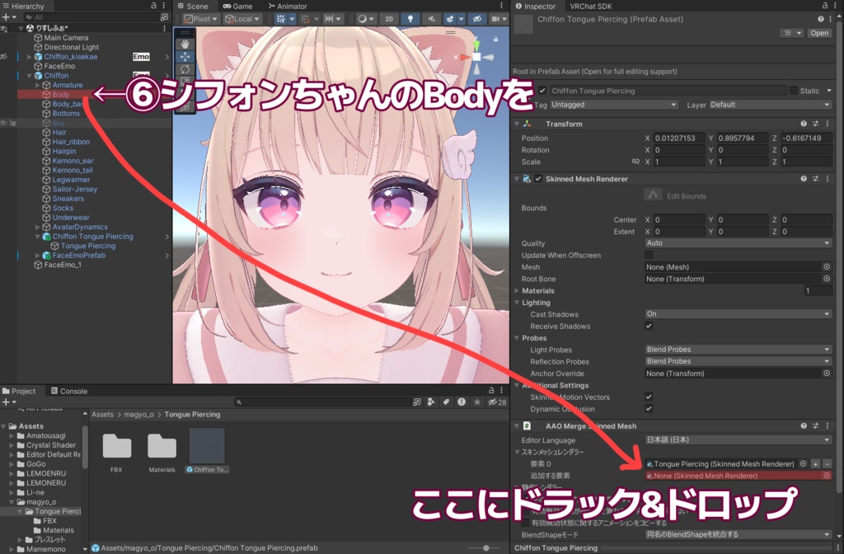Toggle Chiffon Tongue Piercing active checkbox
The image size is (844, 554).
tap(542, 91)
